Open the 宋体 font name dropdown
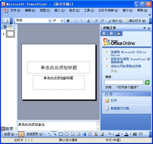The image size is (153, 144). click(x=50, y=21)
